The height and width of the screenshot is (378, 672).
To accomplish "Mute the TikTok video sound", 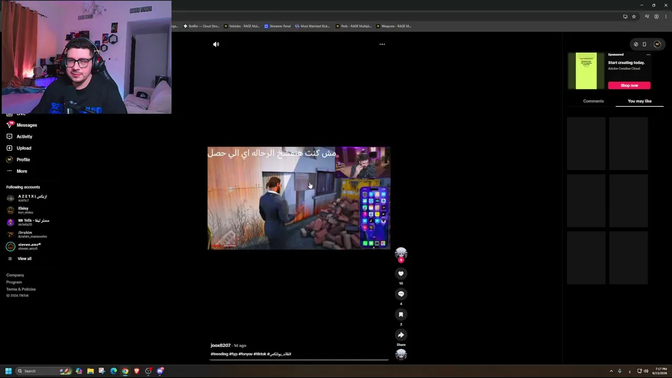I will 216,44.
